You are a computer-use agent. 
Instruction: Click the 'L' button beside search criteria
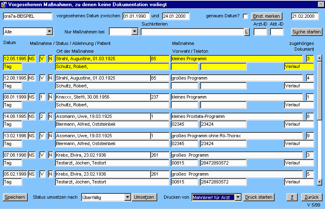click(x=247, y=32)
